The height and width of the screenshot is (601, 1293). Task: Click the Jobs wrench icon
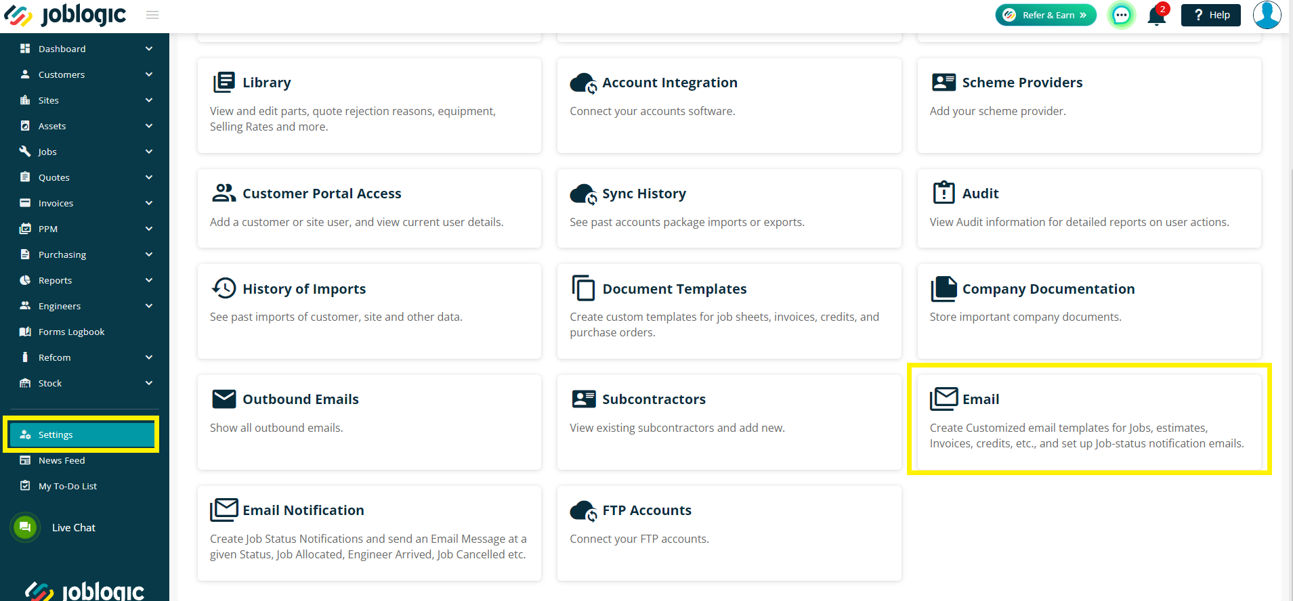[x=25, y=151]
